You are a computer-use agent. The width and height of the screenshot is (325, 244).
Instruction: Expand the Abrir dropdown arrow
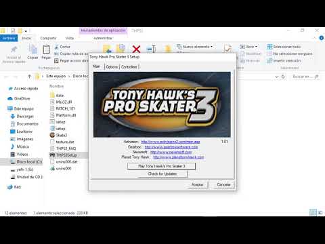click(256, 47)
